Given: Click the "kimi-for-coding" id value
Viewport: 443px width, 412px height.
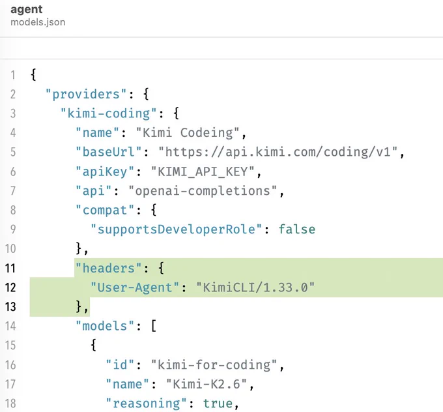Looking at the screenshot, I should tap(214, 365).
